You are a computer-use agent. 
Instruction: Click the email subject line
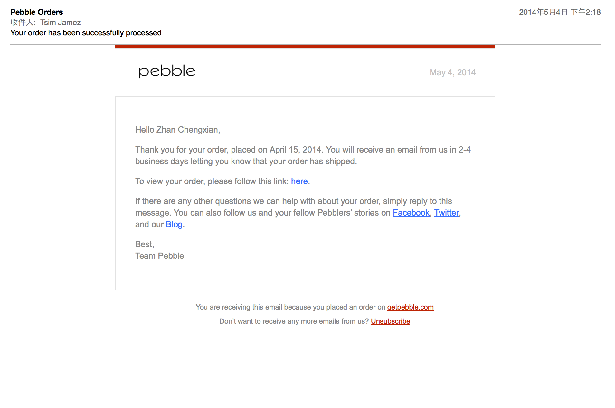pos(86,33)
